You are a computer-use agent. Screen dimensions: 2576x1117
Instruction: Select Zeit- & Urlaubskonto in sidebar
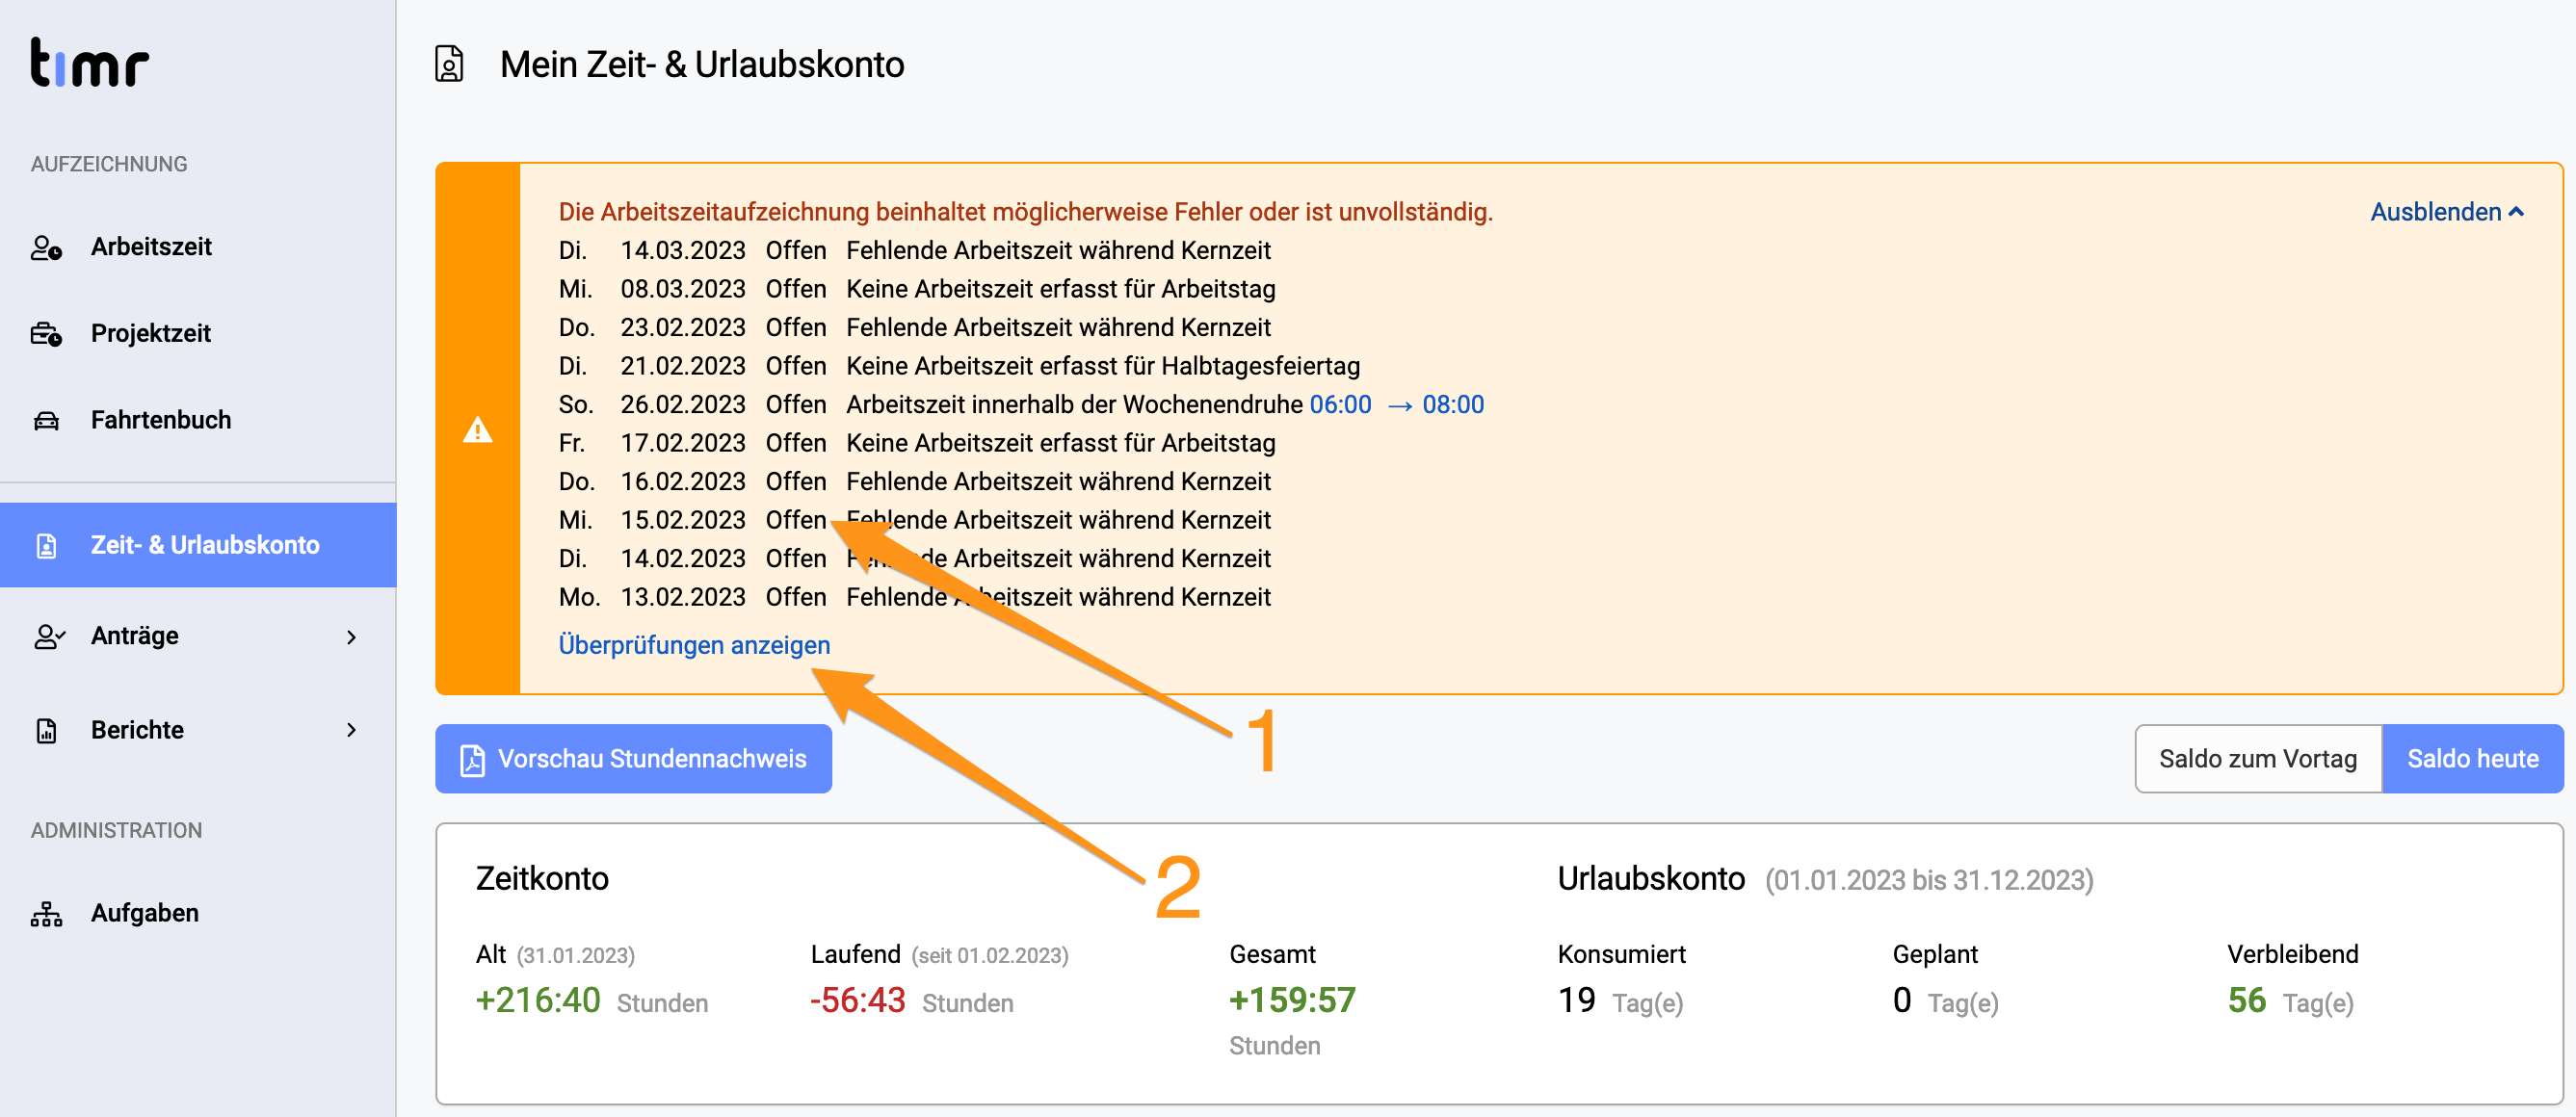tap(198, 545)
